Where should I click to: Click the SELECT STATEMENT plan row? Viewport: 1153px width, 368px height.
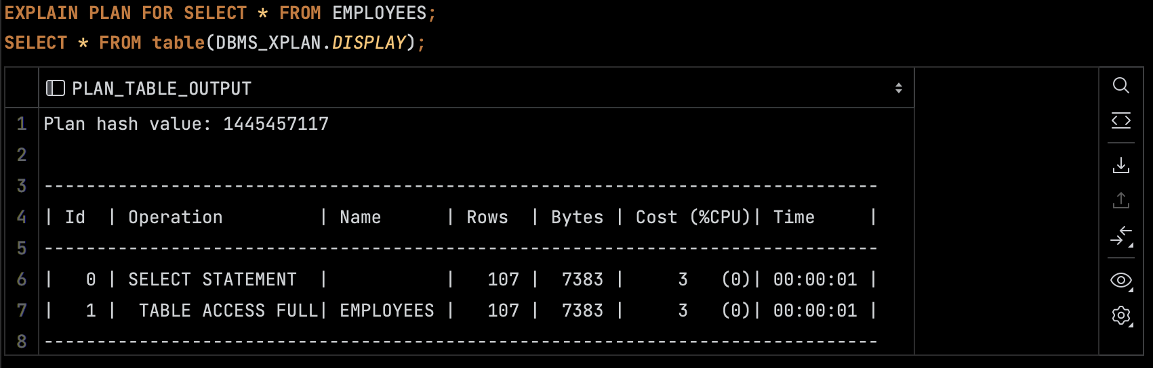477,279
